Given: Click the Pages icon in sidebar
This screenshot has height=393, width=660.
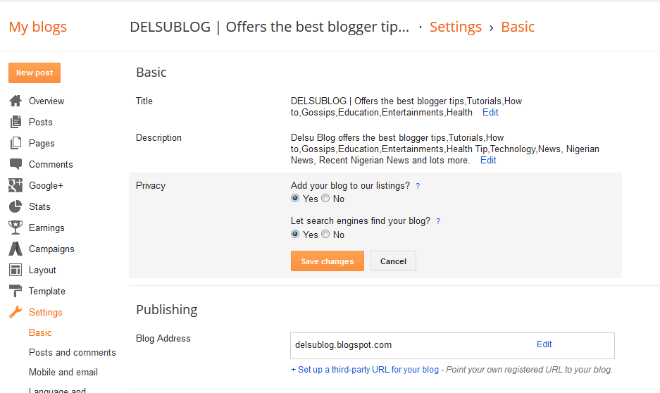Looking at the screenshot, I should (15, 143).
